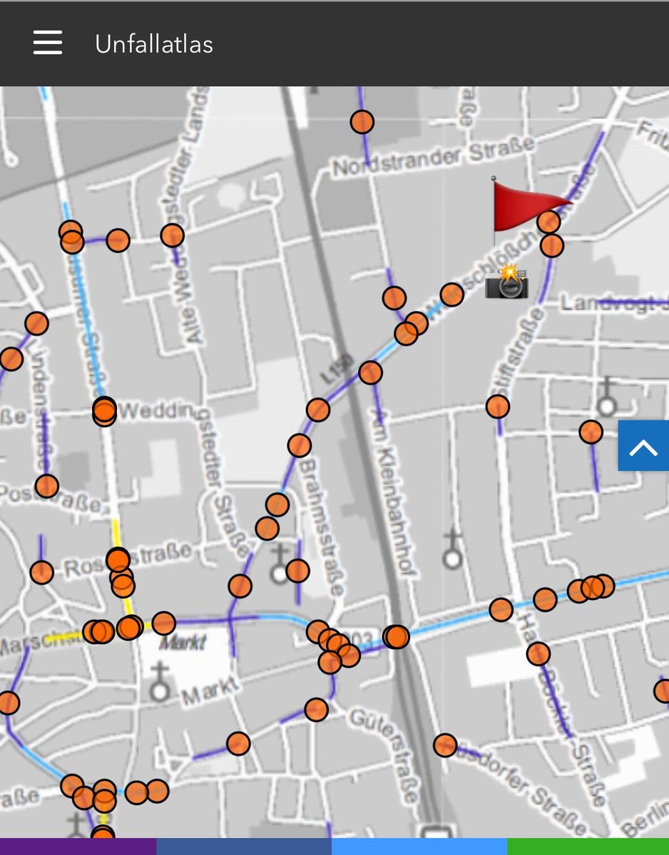669x855 pixels.
Task: Tap the church symbol below Markt
Action: point(161,680)
